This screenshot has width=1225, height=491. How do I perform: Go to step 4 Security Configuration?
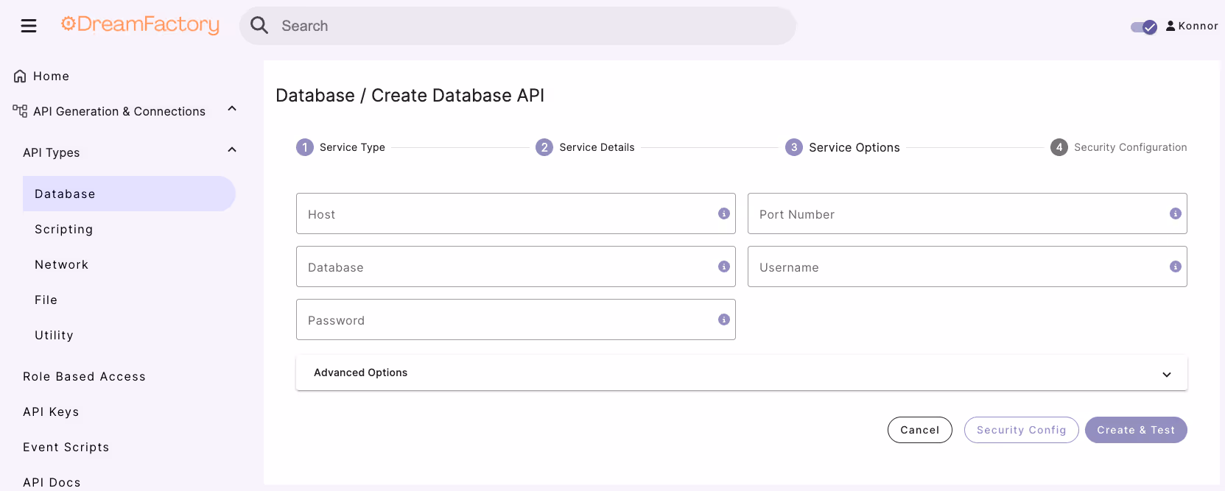pos(1119,147)
